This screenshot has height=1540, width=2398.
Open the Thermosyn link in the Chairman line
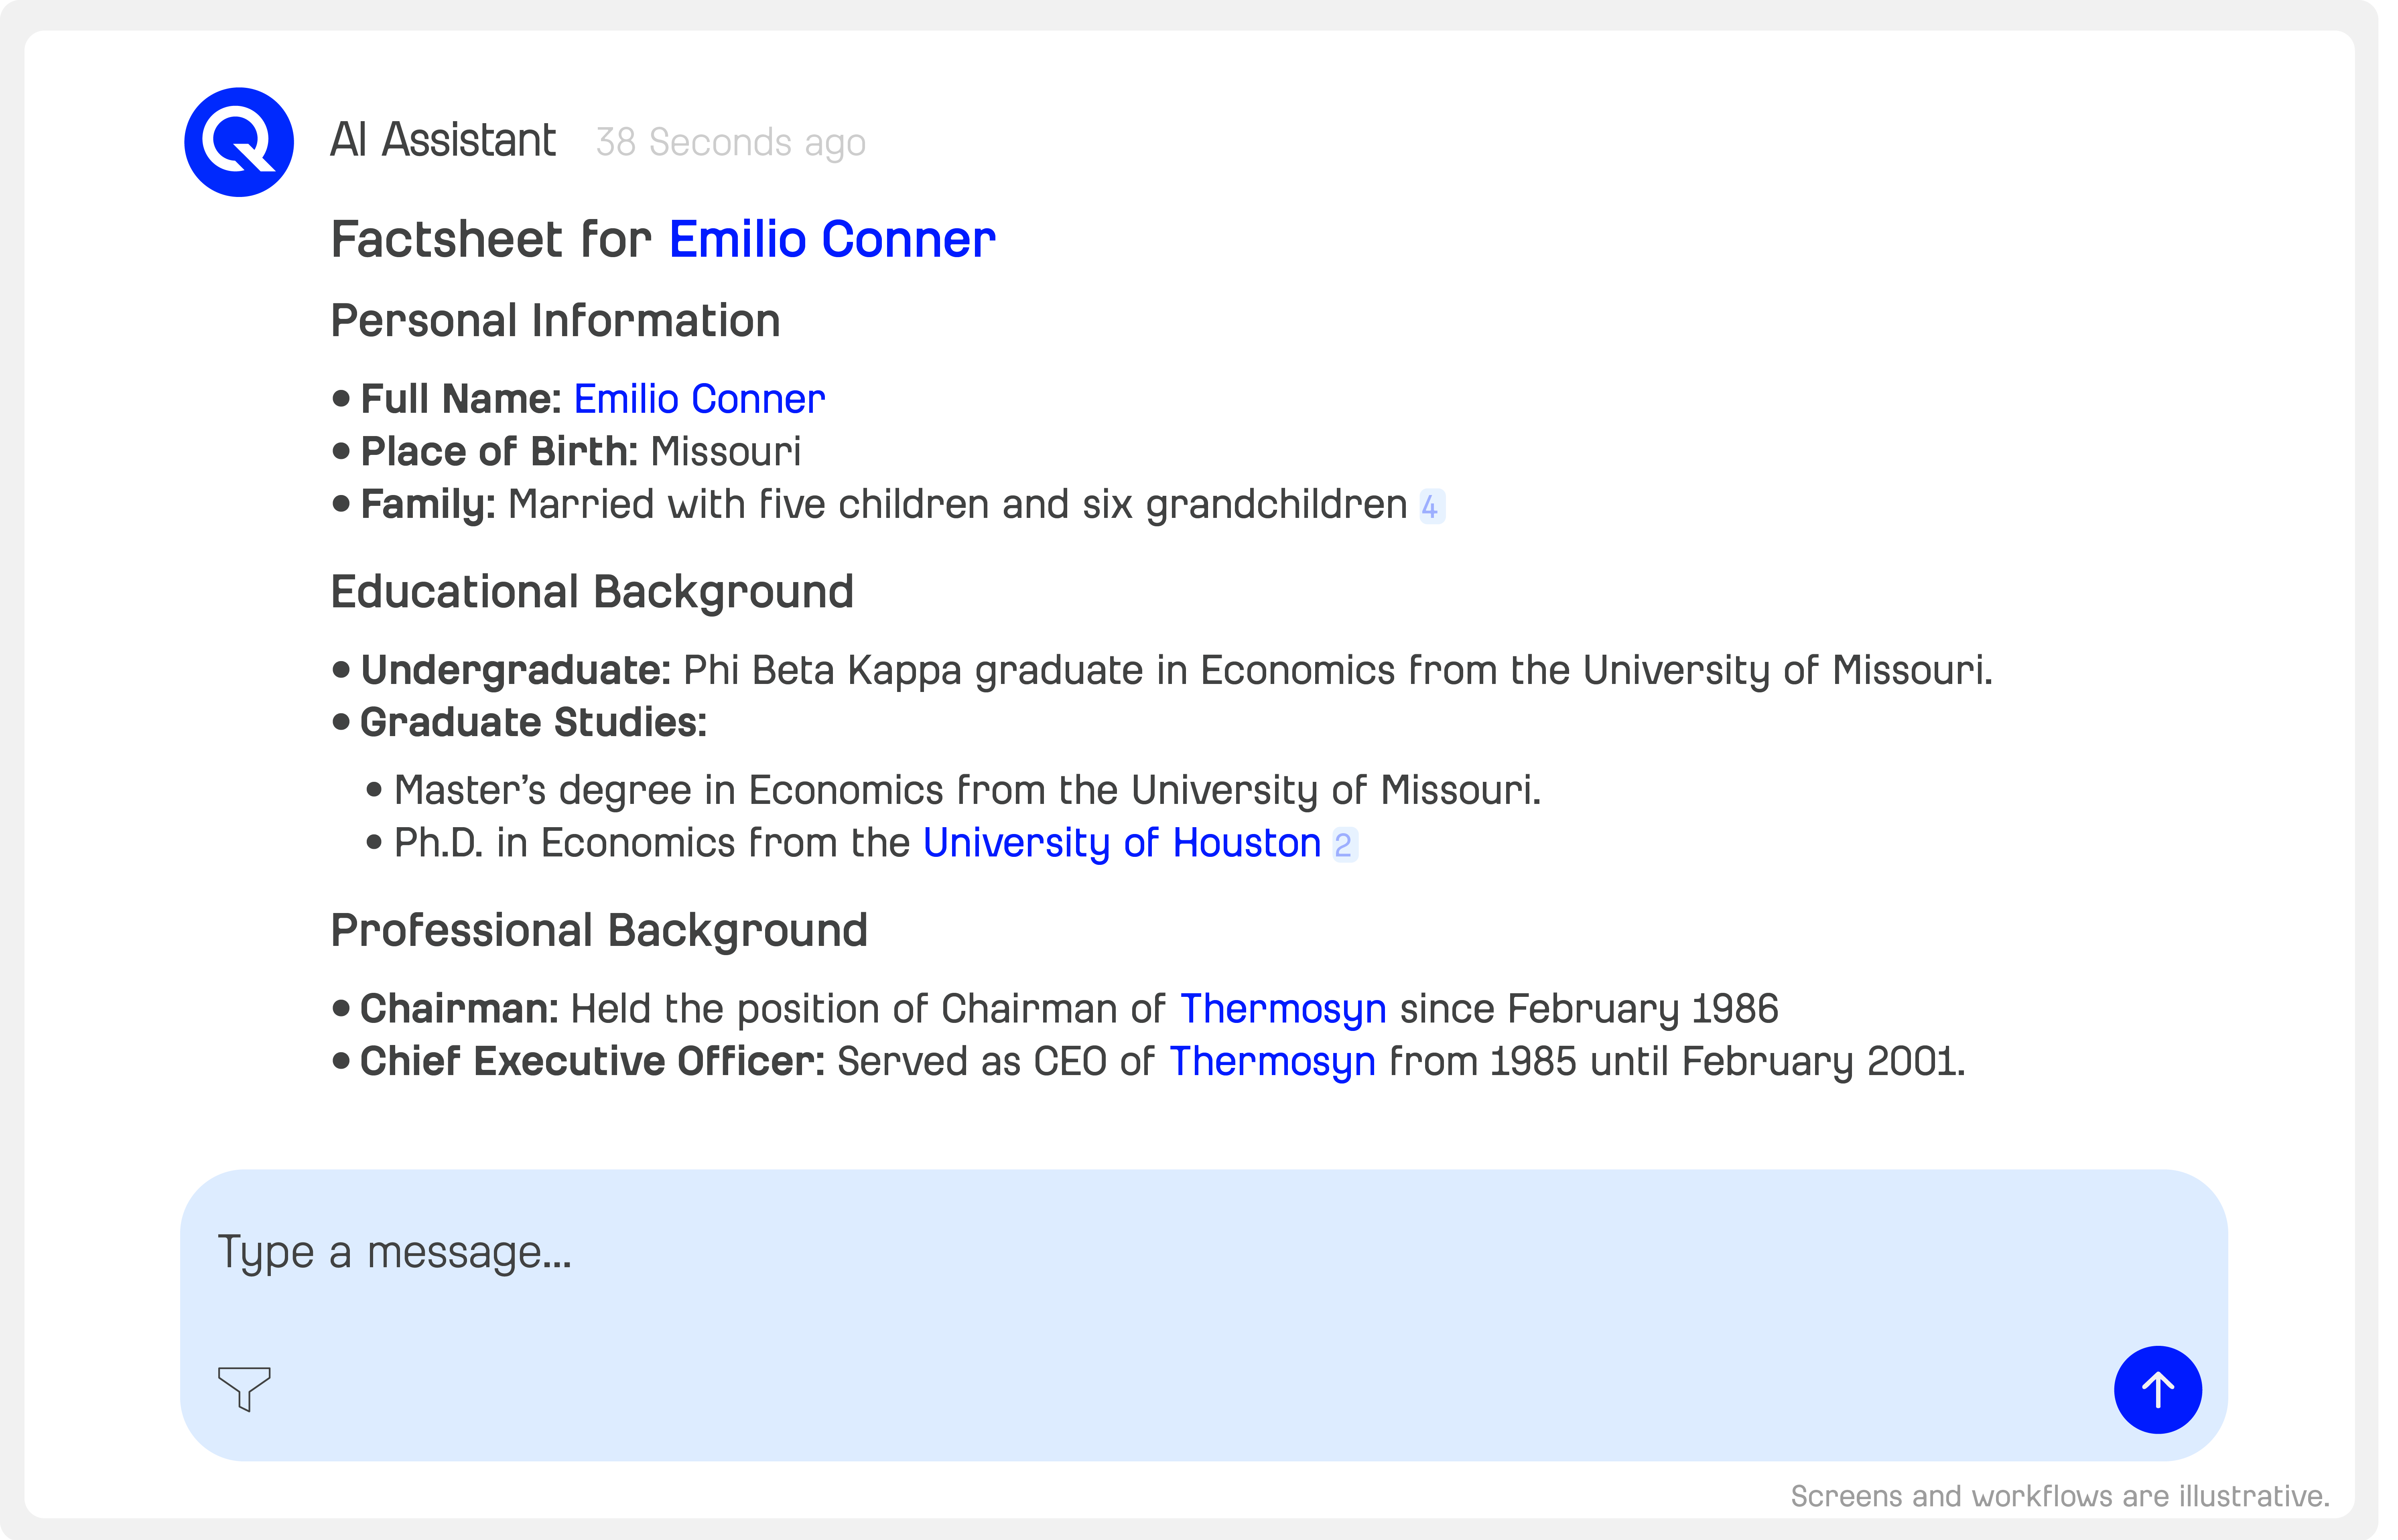(1283, 1009)
